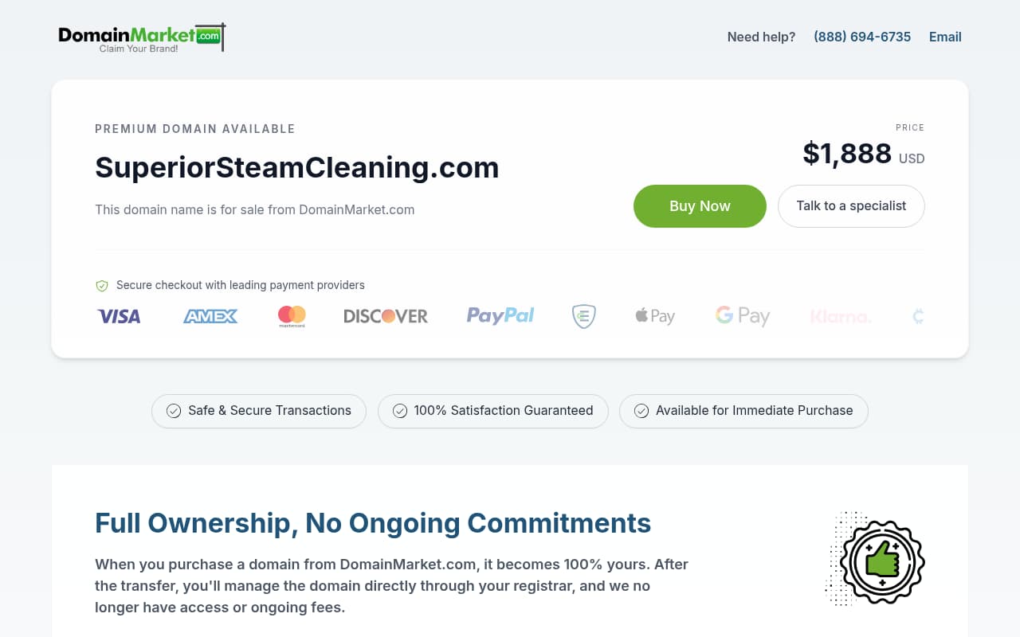1020x637 pixels.
Task: Click the Klarna payment icon
Action: point(841,316)
